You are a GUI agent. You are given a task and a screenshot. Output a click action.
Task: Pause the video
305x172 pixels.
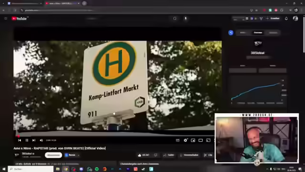click(27, 140)
